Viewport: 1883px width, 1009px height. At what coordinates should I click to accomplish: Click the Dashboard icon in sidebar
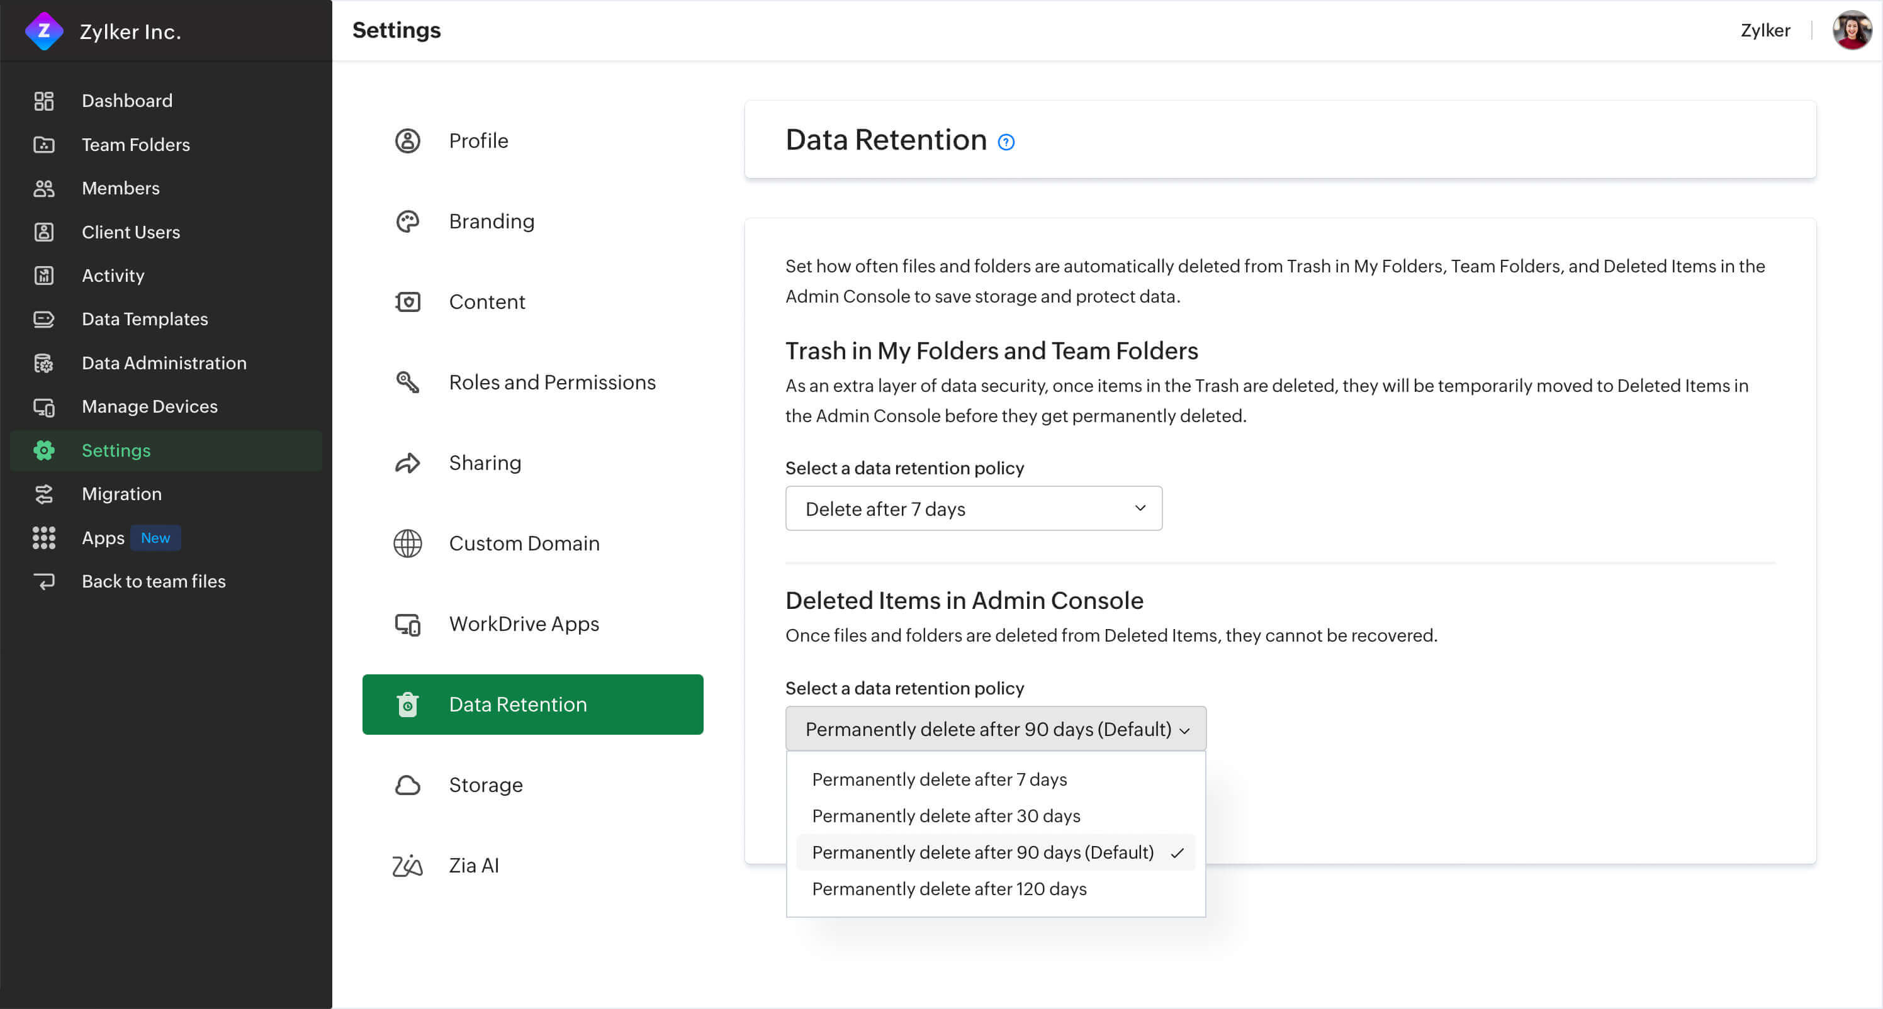click(x=42, y=101)
